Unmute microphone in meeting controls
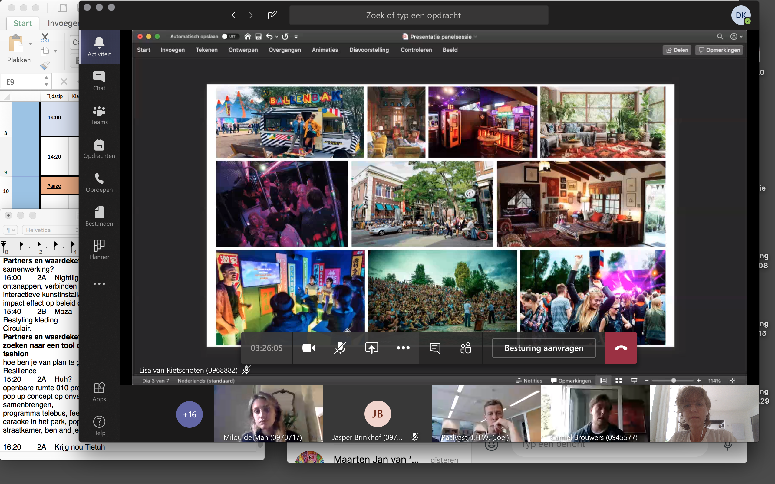 (x=340, y=348)
